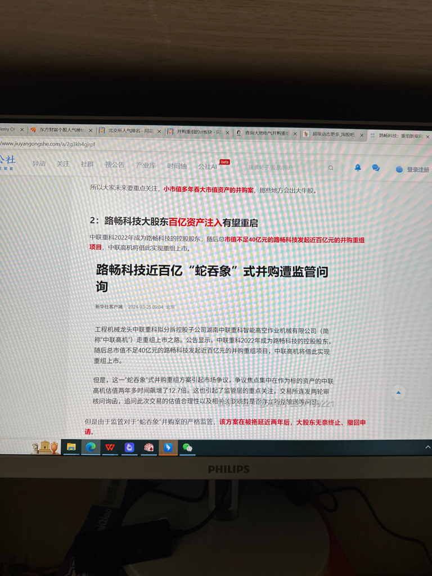
Task: Open the 搜公告 nav menu
Action: click(x=115, y=165)
